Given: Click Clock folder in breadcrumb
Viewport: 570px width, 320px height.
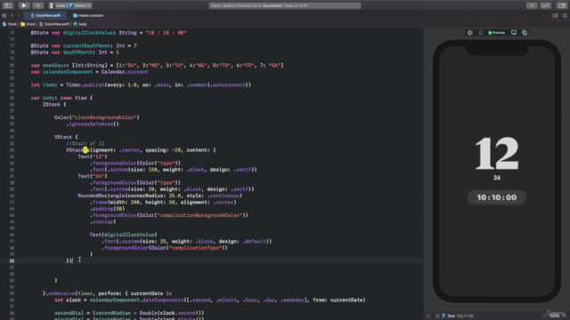Looking at the screenshot, I should point(28,24).
